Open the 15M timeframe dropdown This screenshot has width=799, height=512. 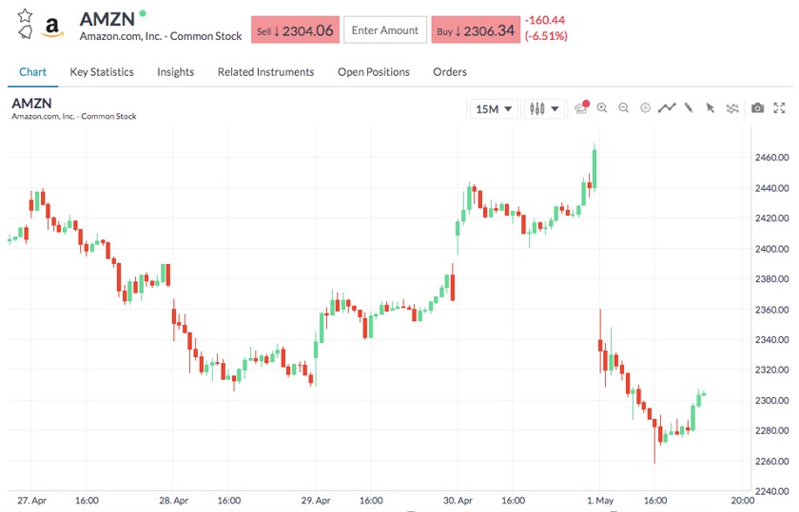click(494, 109)
